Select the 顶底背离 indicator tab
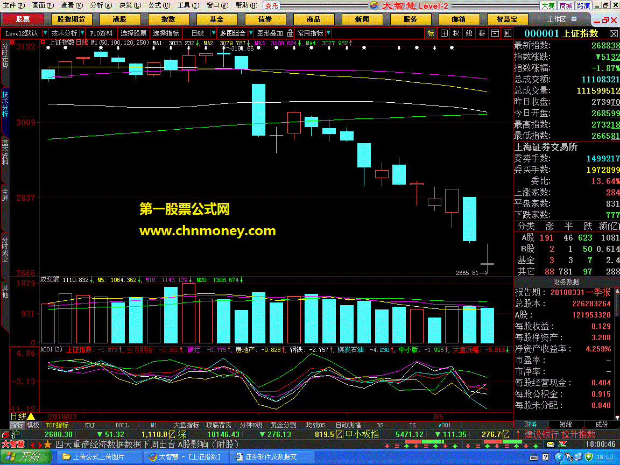The width and height of the screenshot is (620, 465). coord(219,425)
